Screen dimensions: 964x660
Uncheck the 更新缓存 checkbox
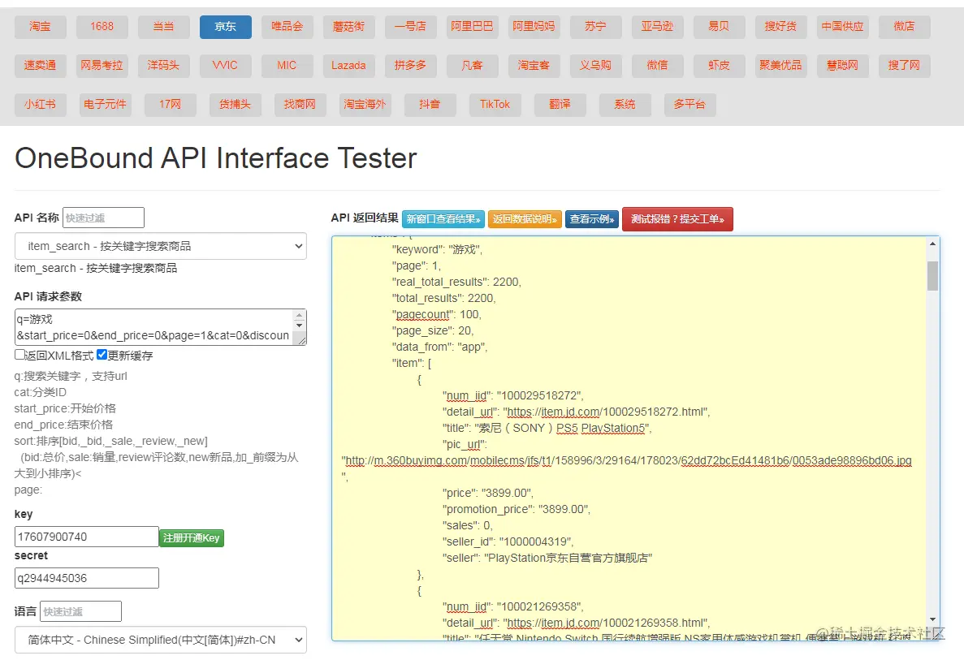point(102,355)
